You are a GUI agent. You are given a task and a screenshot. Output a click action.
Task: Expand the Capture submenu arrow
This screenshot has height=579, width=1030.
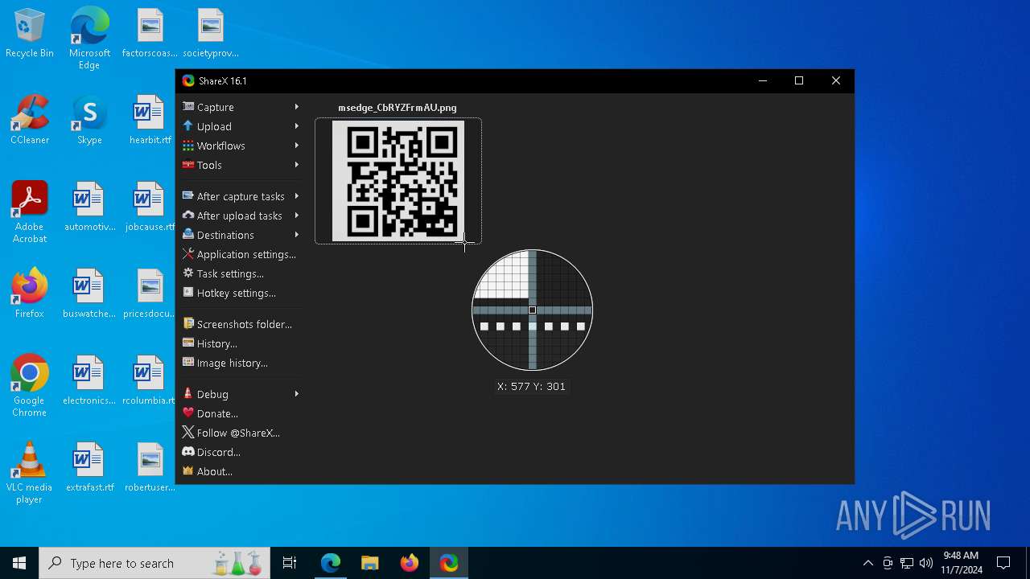pyautogui.click(x=297, y=107)
